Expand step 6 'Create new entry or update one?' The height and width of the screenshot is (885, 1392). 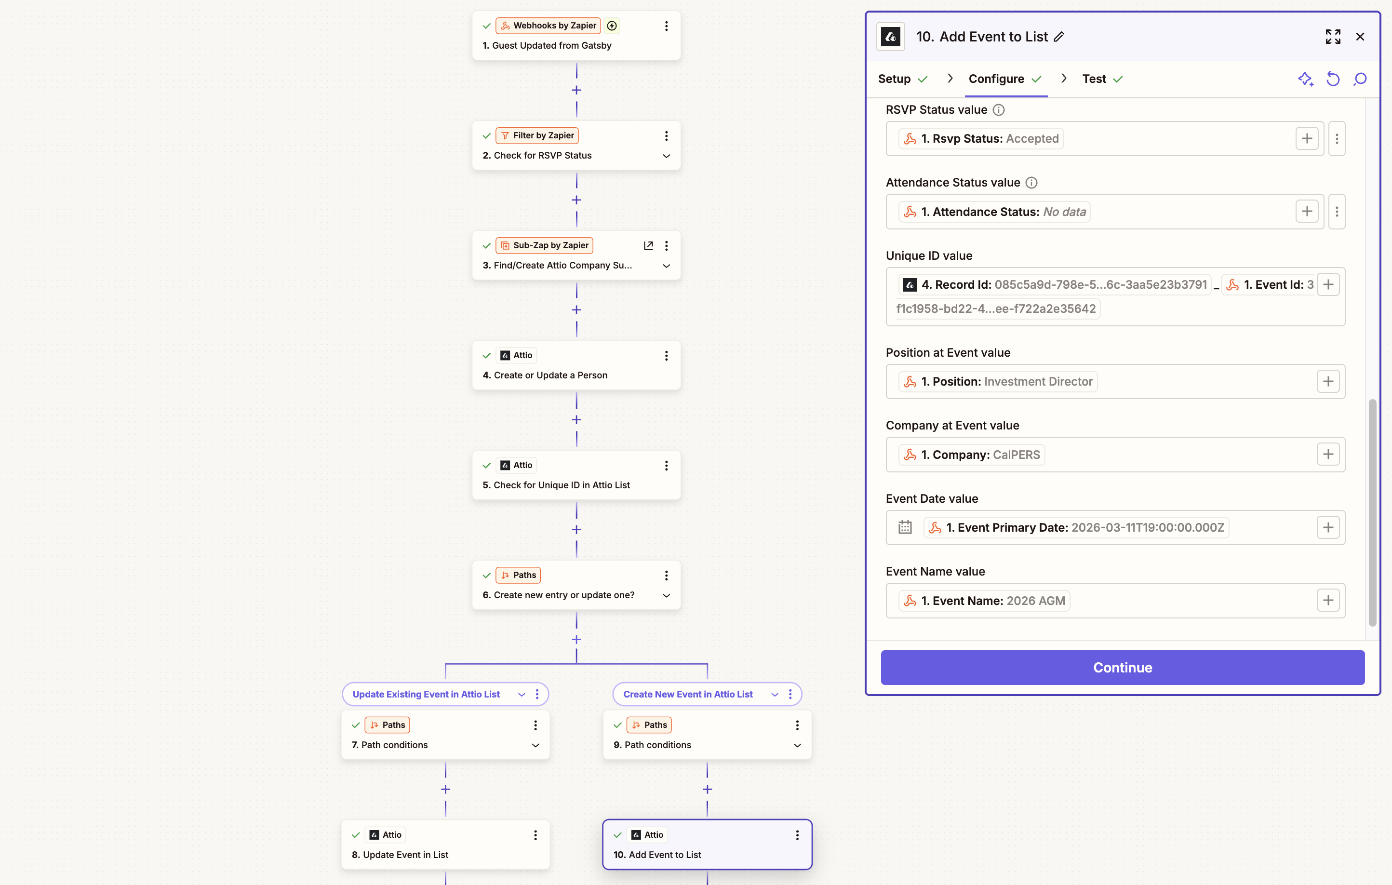coord(666,595)
